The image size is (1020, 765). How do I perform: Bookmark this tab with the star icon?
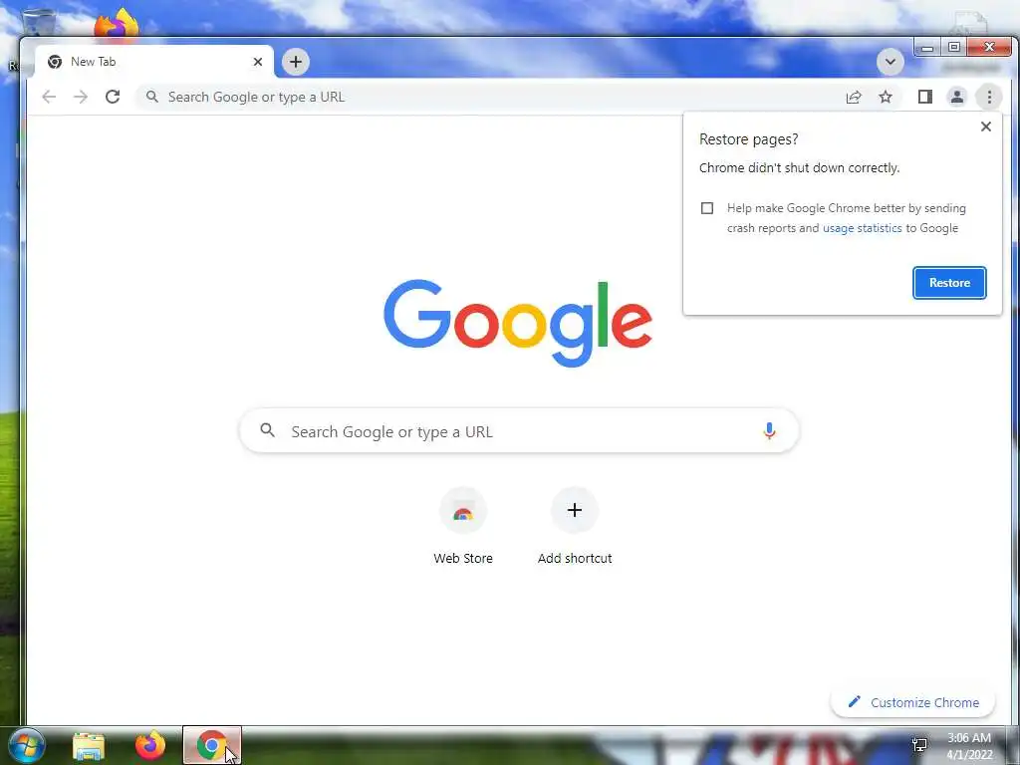[x=886, y=97]
